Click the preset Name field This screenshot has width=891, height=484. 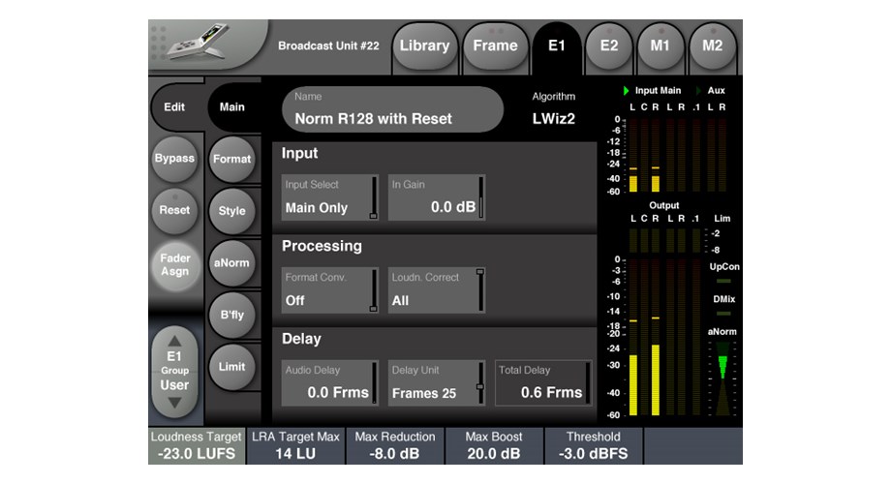pyautogui.click(x=392, y=109)
